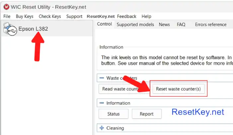Open the Check Keys menu
Image resolution: width=233 pixels, height=135 pixels.
click(x=50, y=16)
